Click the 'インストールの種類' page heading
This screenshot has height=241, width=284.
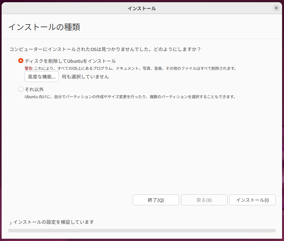point(44,27)
